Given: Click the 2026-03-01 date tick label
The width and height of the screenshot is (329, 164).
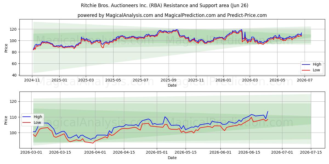Looking at the screenshot, I should point(32,153).
